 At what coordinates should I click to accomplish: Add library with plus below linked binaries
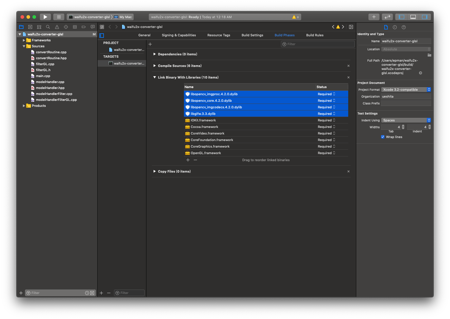point(188,160)
